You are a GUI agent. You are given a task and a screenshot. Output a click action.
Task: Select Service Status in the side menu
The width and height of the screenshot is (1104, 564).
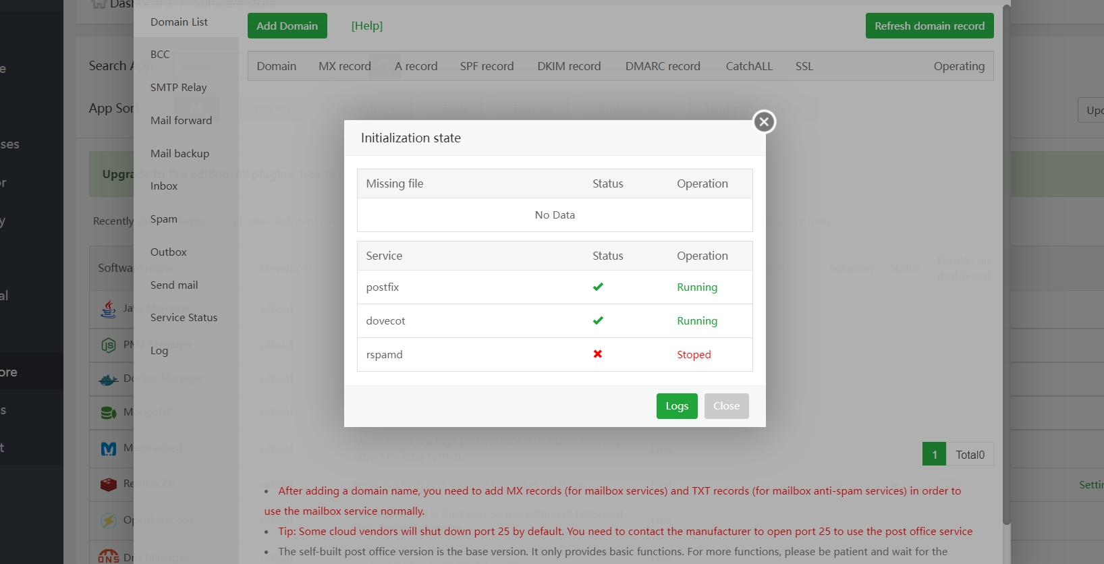click(x=184, y=318)
